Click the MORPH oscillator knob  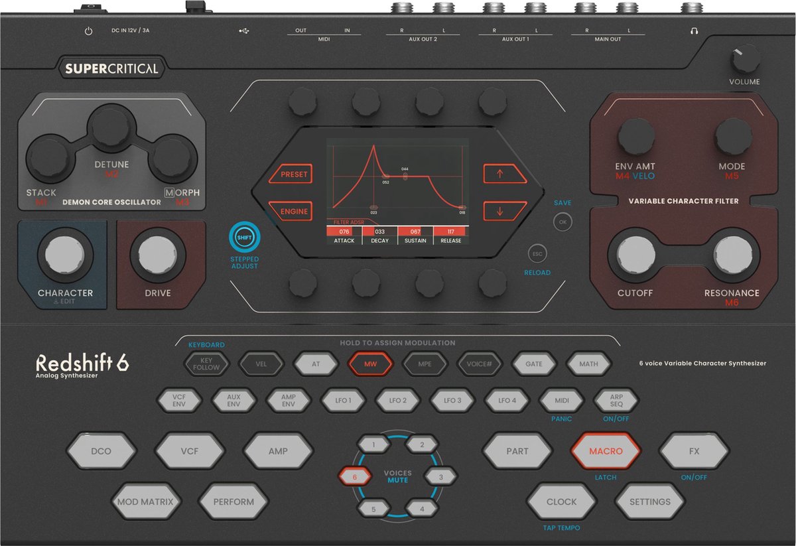172,159
